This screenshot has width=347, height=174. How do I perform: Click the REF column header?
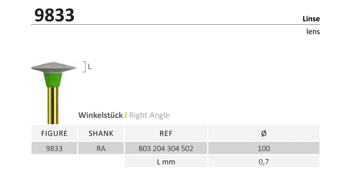[166, 133]
